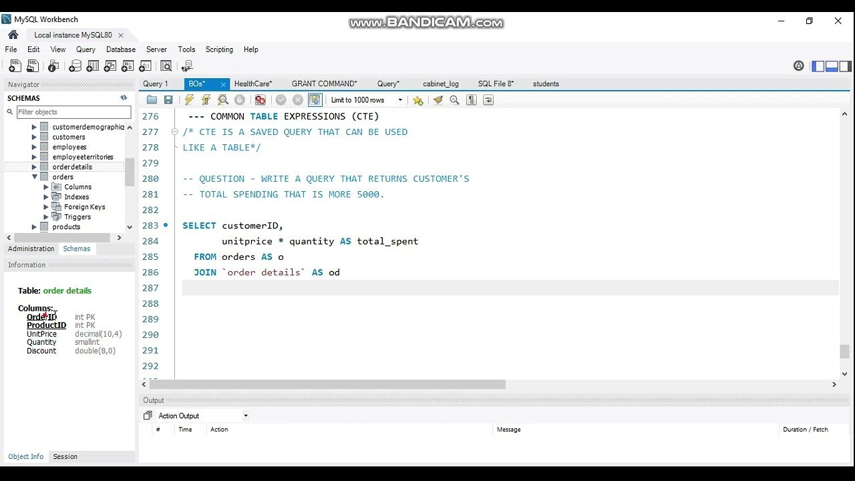
Task: Save the script with floppy disk icon
Action: 168,100
